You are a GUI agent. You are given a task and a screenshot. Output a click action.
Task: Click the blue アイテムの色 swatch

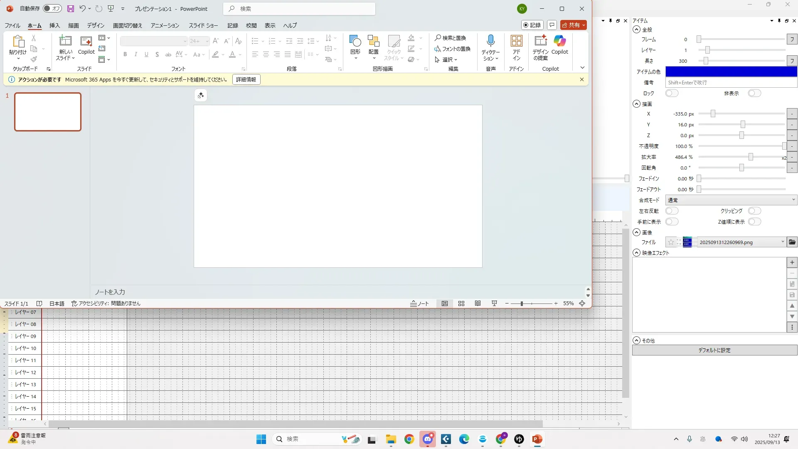[731, 72]
